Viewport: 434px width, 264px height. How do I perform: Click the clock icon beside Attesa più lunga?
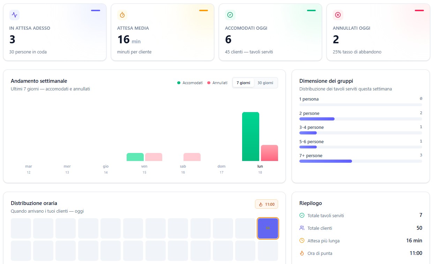pos(302,241)
